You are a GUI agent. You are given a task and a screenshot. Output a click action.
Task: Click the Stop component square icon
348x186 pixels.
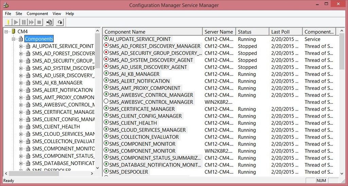tap(39, 22)
